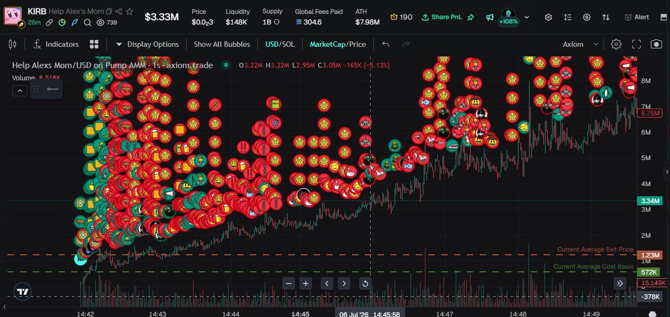This screenshot has width=670, height=317.
Task: Click the green pin icon
Action: point(471,17)
